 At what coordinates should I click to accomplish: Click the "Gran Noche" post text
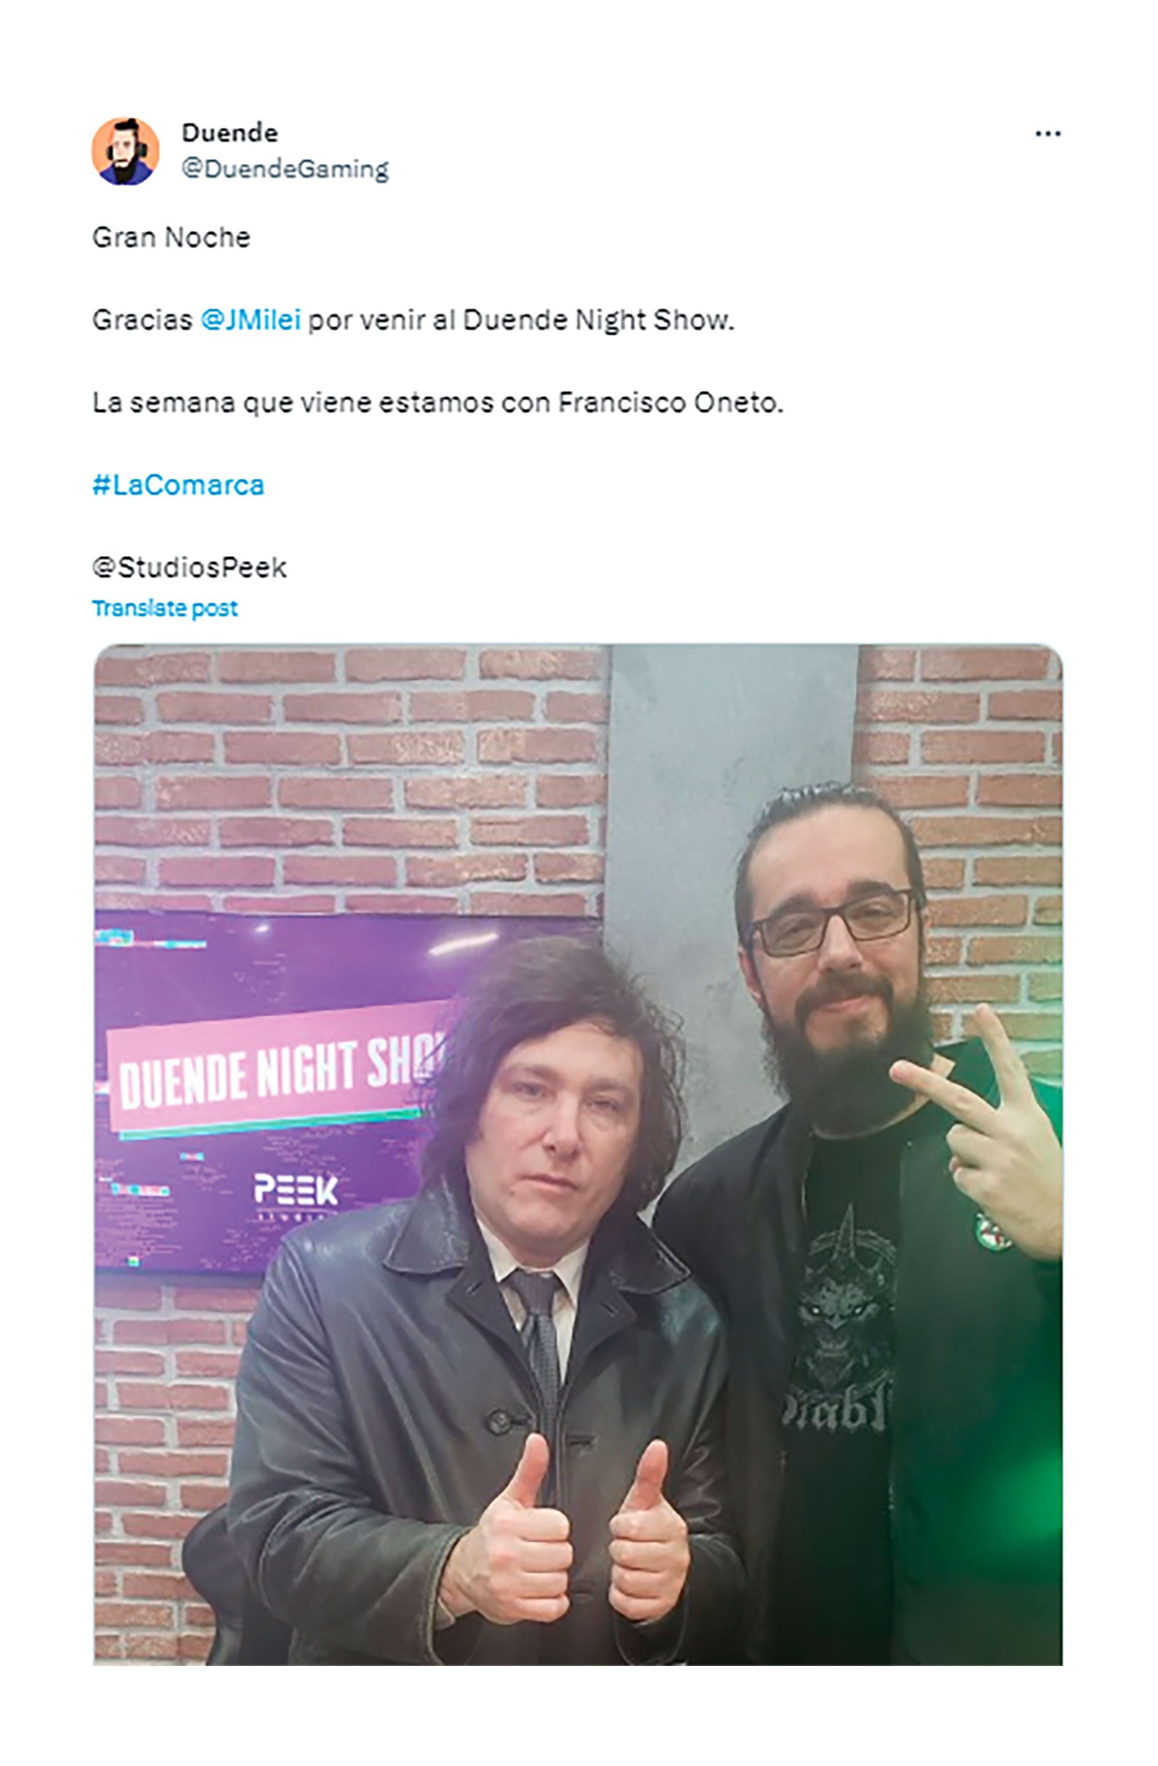pyautogui.click(x=171, y=238)
